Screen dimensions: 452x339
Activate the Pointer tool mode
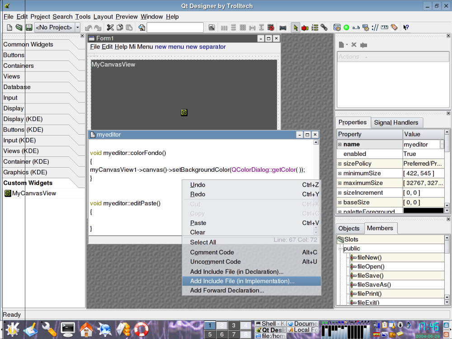[x=296, y=28]
